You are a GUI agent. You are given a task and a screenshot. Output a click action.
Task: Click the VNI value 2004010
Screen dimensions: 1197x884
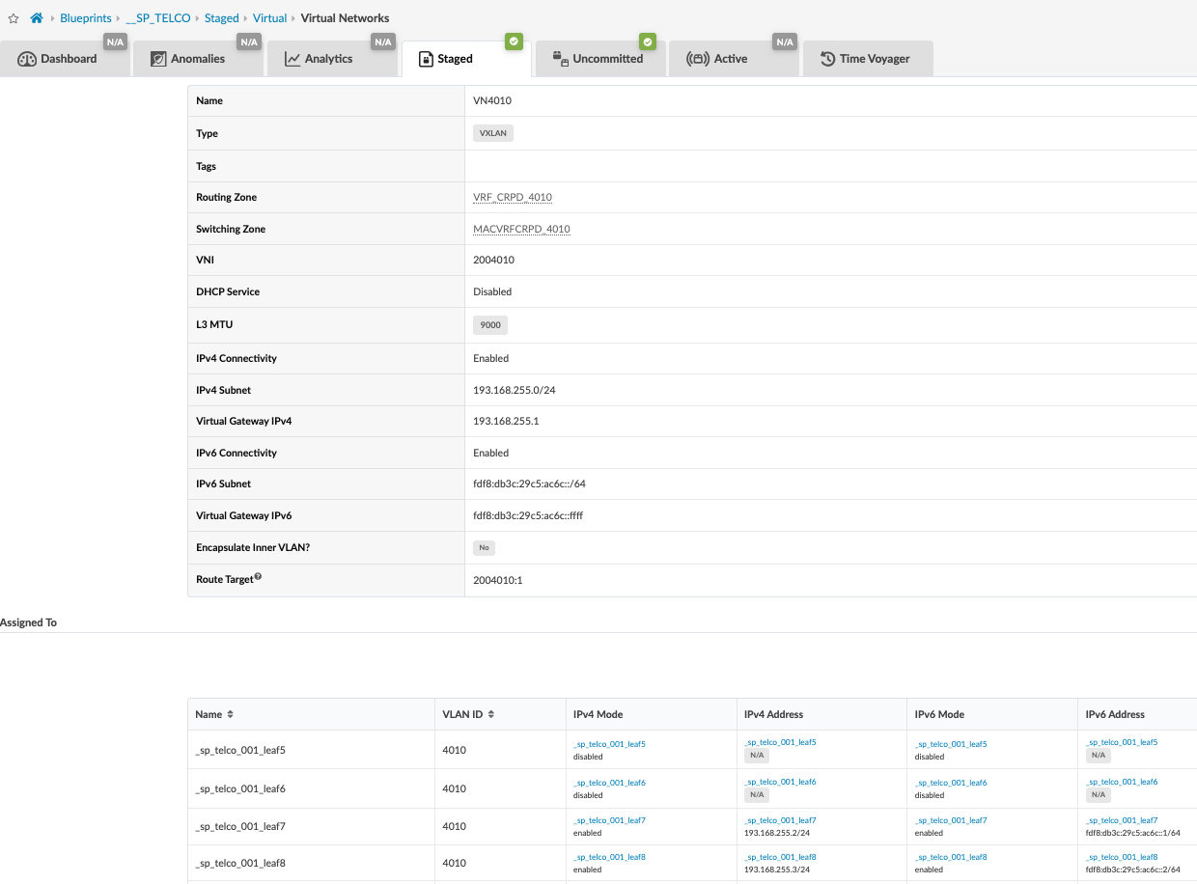point(493,261)
